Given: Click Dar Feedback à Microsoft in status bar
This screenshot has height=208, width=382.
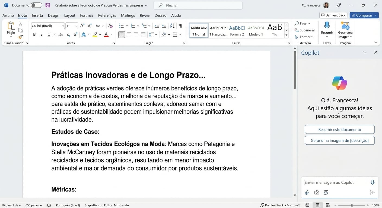Looking at the screenshot, I should (279, 205).
